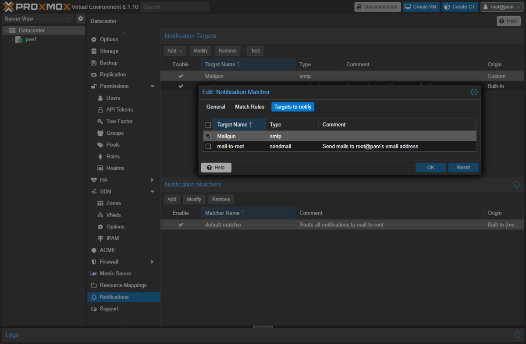
Task: Click the Groups people icon
Action: tap(100, 133)
